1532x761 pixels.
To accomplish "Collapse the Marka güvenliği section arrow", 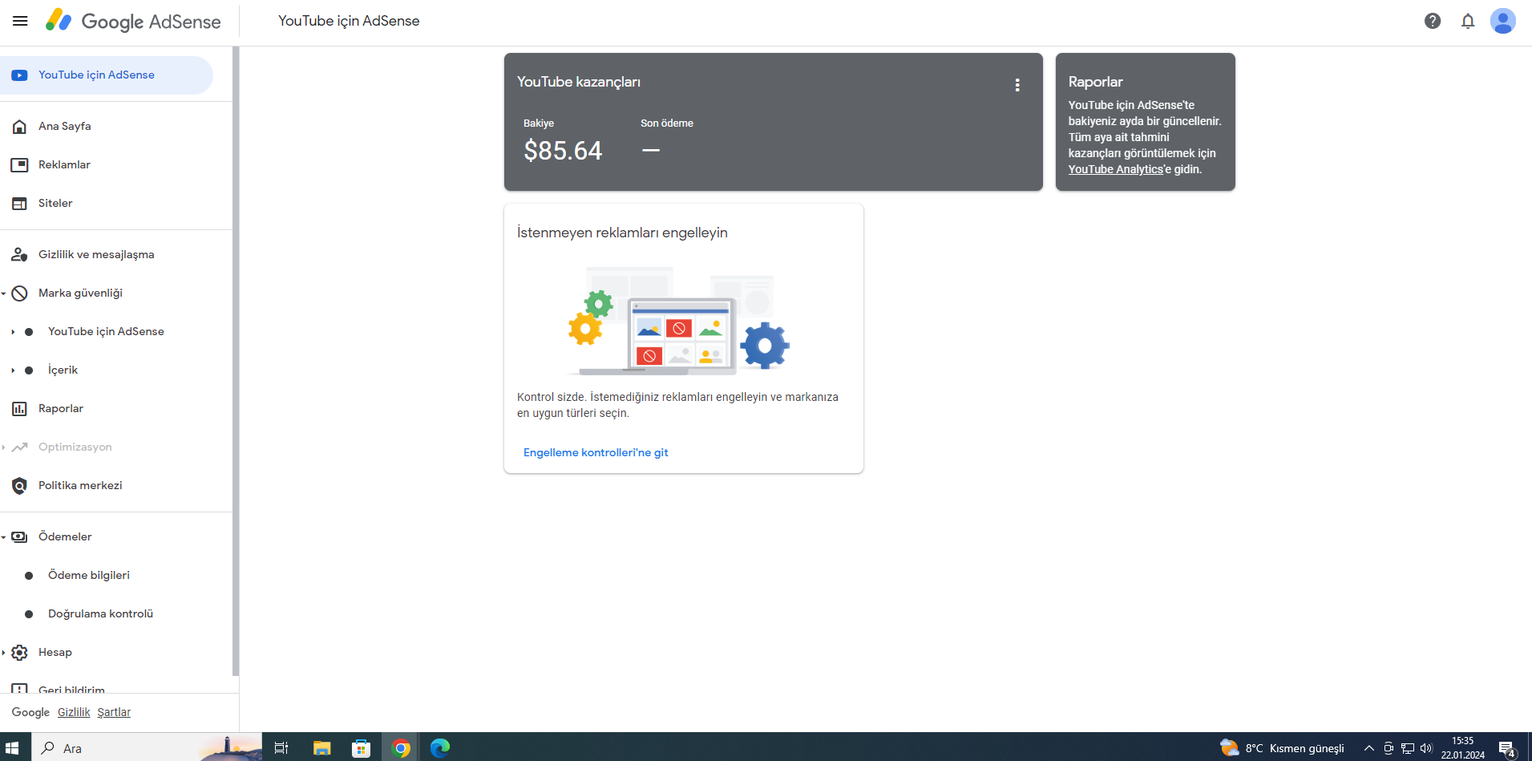I will pyautogui.click(x=4, y=293).
